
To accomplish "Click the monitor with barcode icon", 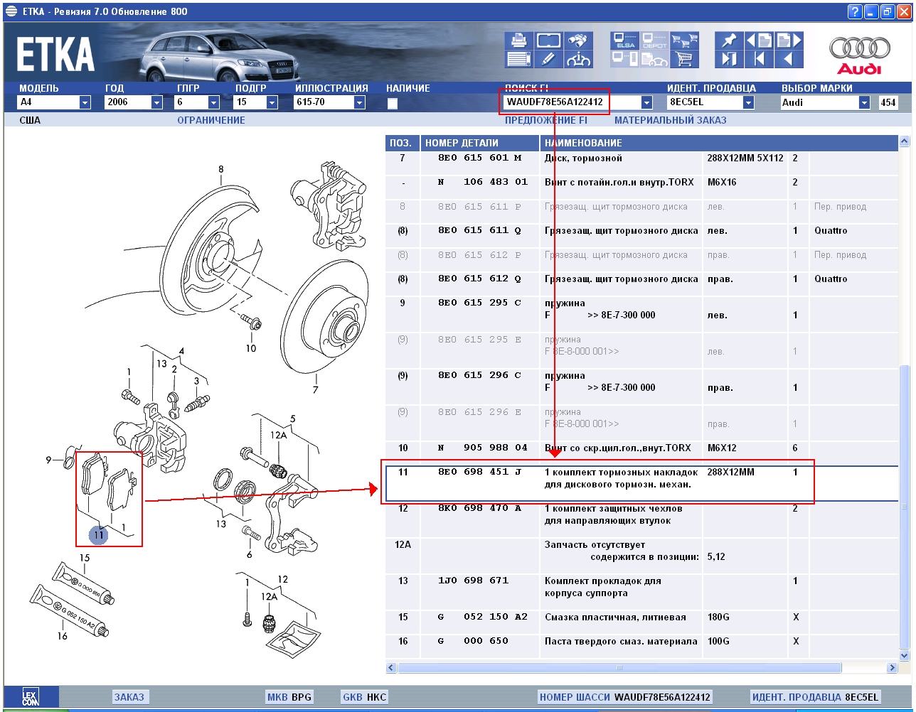I will click(x=625, y=59).
